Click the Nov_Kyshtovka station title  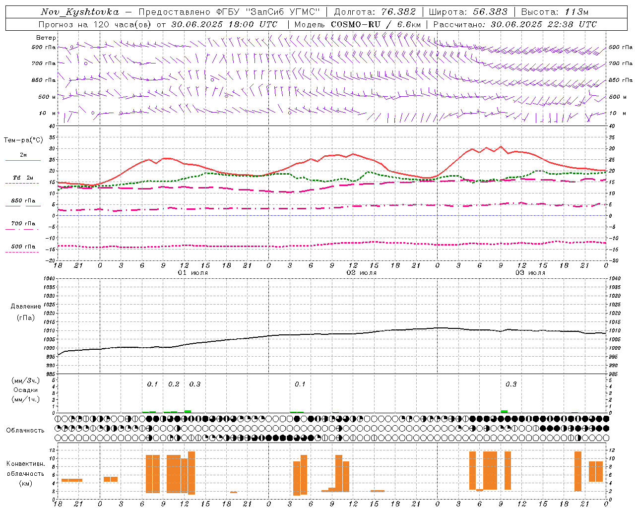(x=80, y=12)
